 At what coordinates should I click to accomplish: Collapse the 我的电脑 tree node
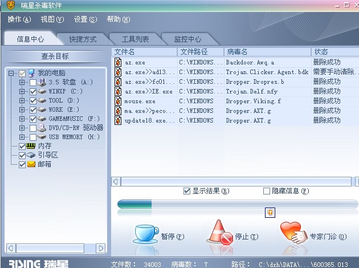(11, 74)
